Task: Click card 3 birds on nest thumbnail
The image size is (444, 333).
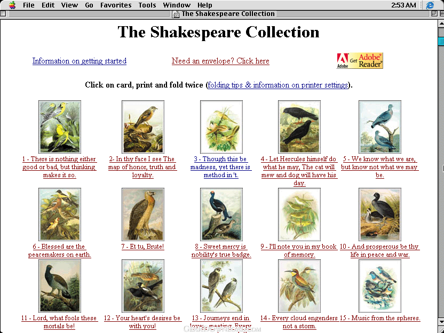Action: [221, 127]
